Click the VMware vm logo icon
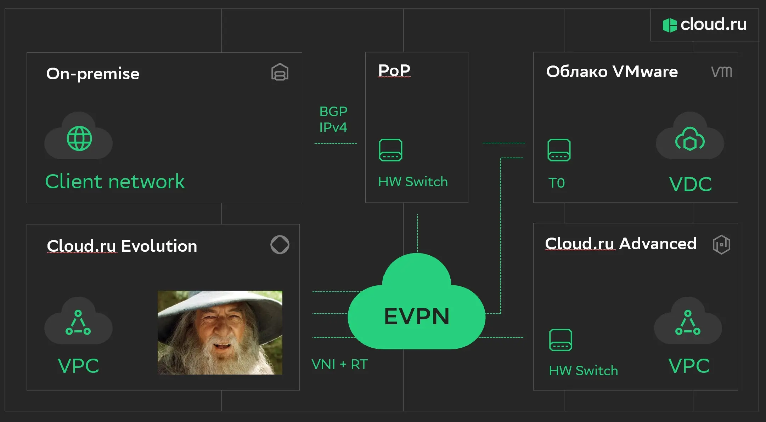This screenshot has width=766, height=422. click(x=722, y=72)
